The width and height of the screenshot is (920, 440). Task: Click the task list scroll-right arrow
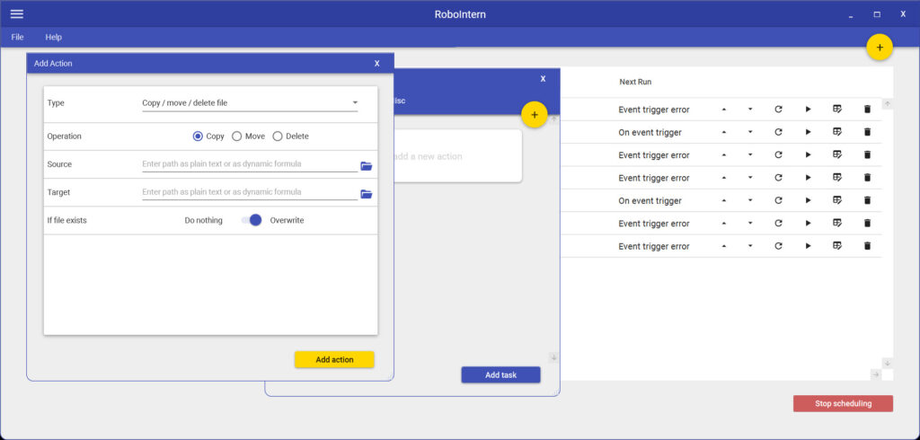pos(875,374)
